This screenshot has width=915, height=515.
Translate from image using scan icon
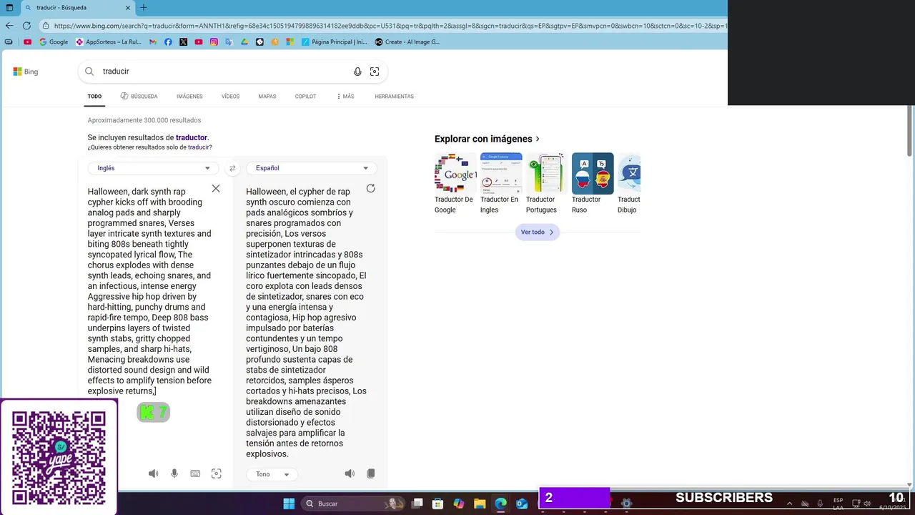(x=217, y=474)
